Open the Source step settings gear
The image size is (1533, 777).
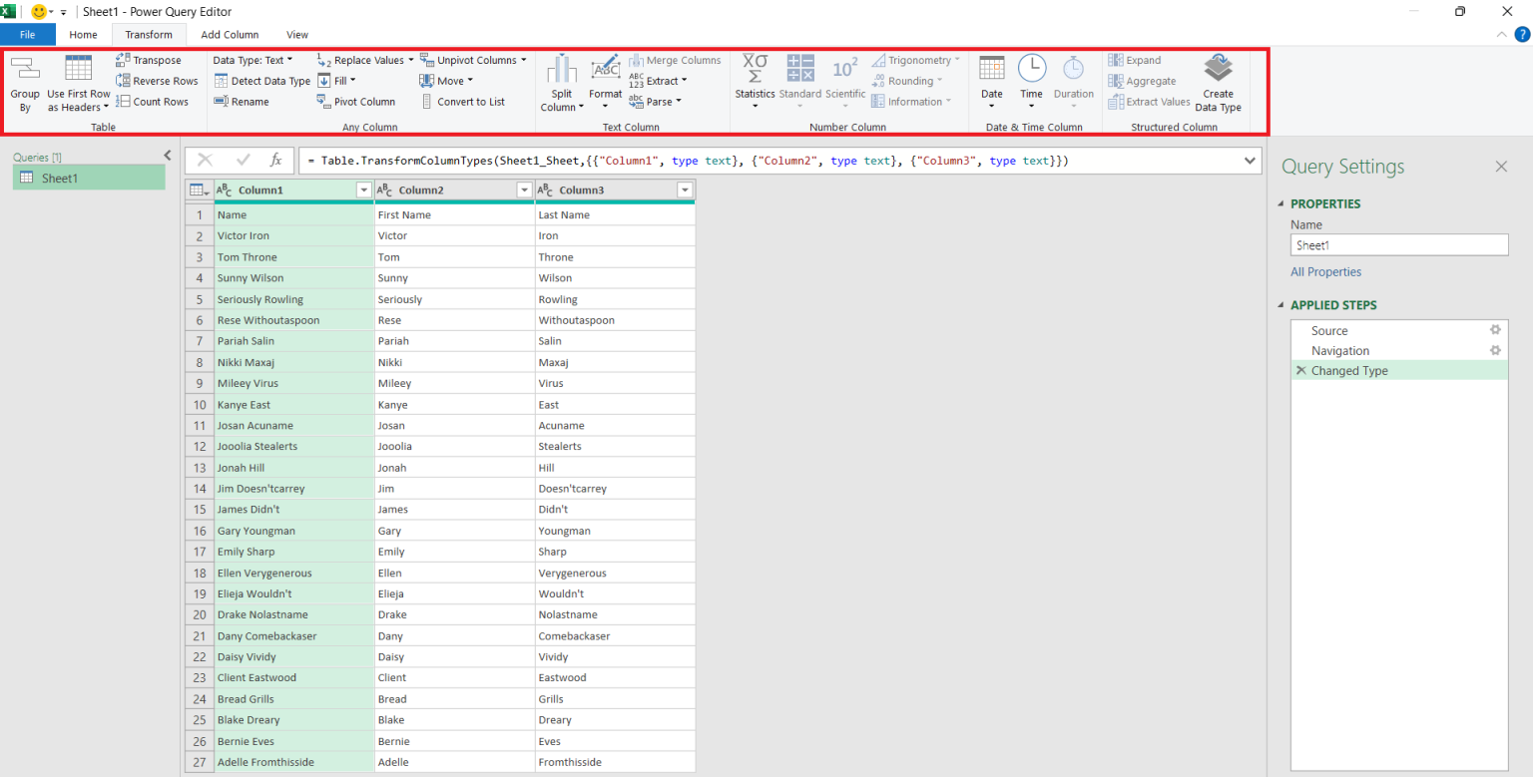pos(1495,330)
